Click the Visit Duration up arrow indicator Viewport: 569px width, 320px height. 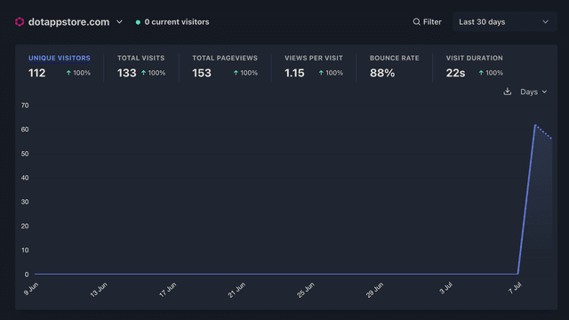pyautogui.click(x=481, y=73)
